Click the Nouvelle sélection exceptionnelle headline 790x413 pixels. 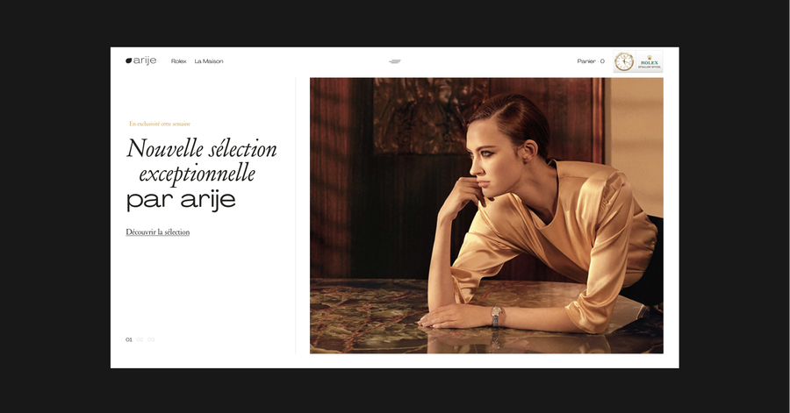[201, 160]
